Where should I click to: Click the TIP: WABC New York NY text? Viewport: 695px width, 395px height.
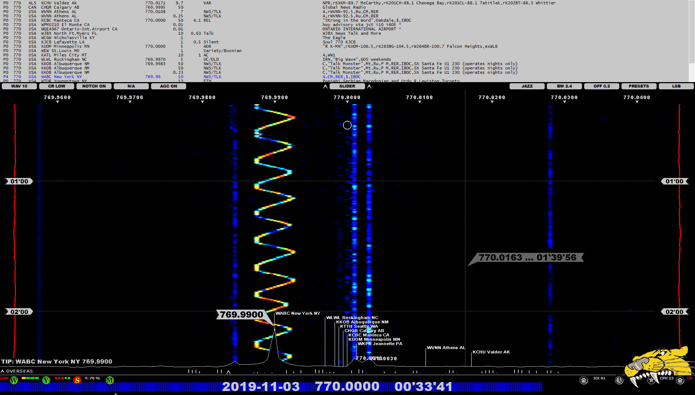pos(56,361)
